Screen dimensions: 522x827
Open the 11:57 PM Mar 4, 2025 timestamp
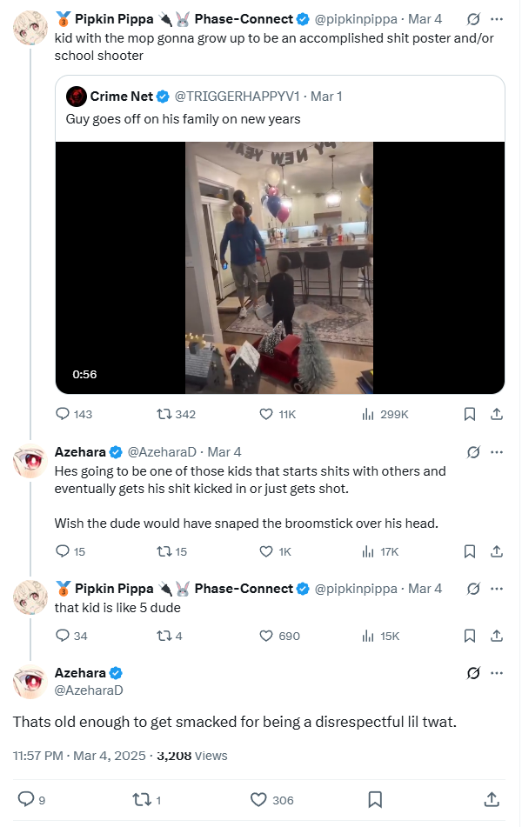[79, 756]
